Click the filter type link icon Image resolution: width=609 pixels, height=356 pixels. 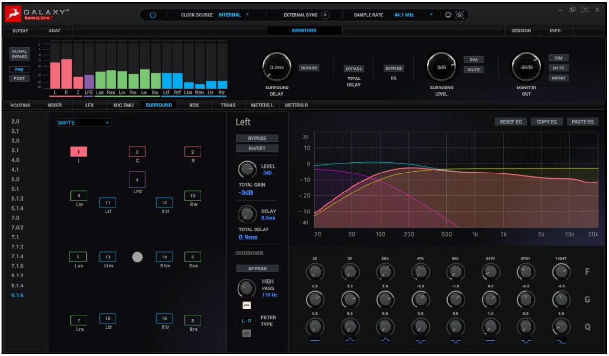tap(246, 333)
